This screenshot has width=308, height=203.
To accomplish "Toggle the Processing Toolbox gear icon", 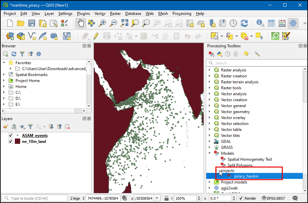I will pos(293,23).
